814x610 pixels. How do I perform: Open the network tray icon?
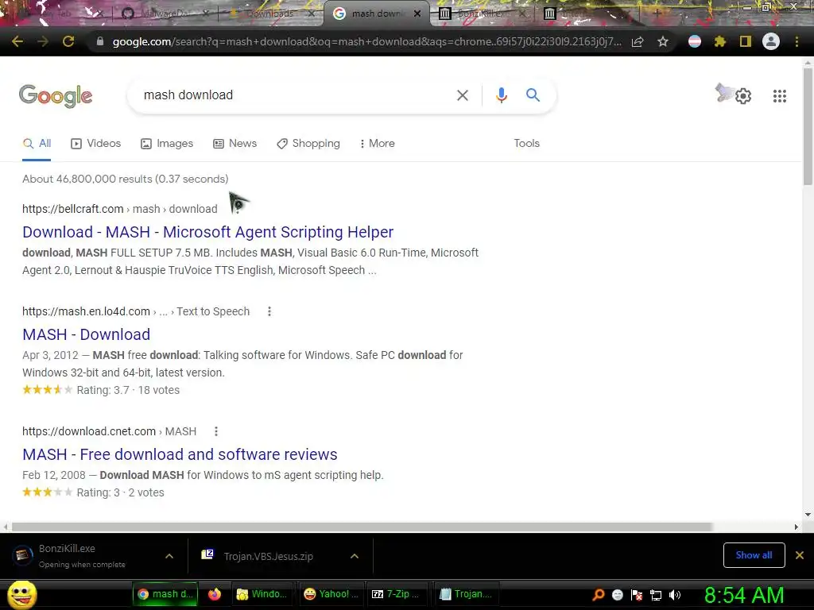point(656,596)
